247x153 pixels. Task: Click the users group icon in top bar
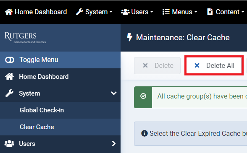pos(125,12)
